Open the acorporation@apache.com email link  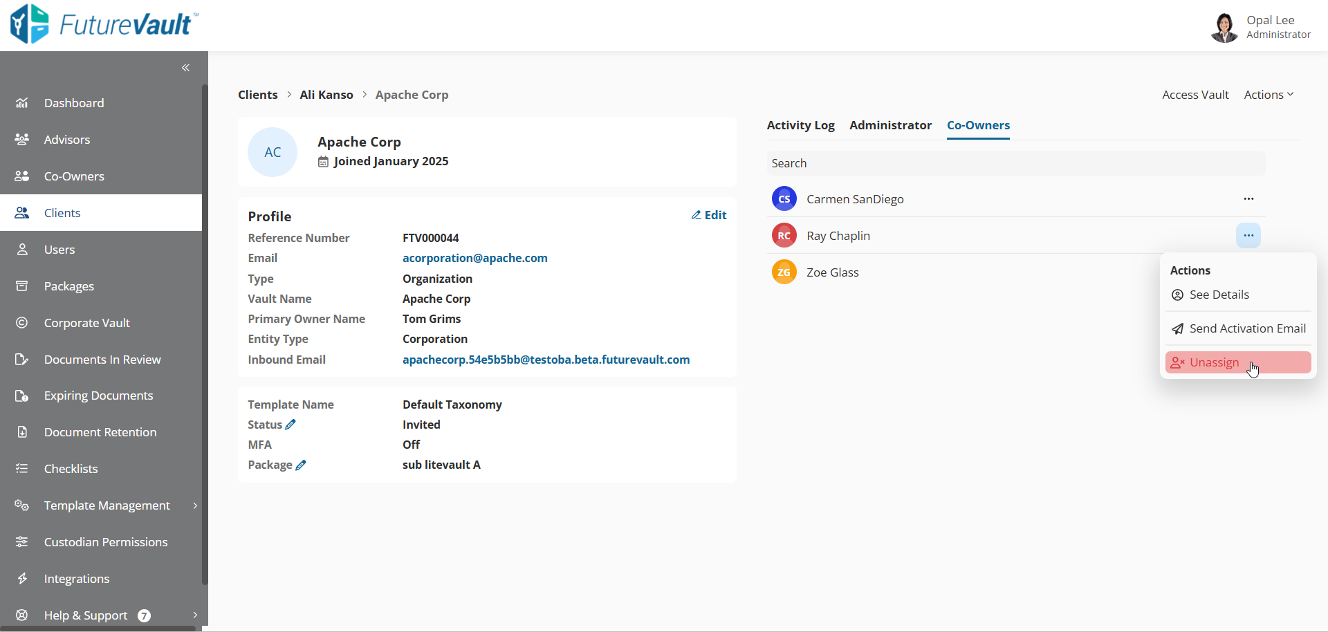pyautogui.click(x=475, y=258)
